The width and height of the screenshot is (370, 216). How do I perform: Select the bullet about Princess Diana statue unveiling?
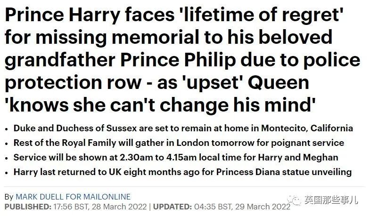coord(182,172)
